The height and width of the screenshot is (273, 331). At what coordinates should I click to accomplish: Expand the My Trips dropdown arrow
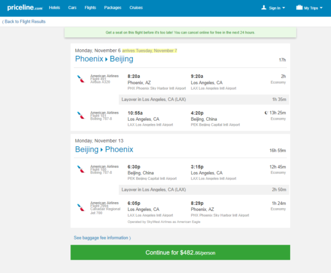[321, 8]
